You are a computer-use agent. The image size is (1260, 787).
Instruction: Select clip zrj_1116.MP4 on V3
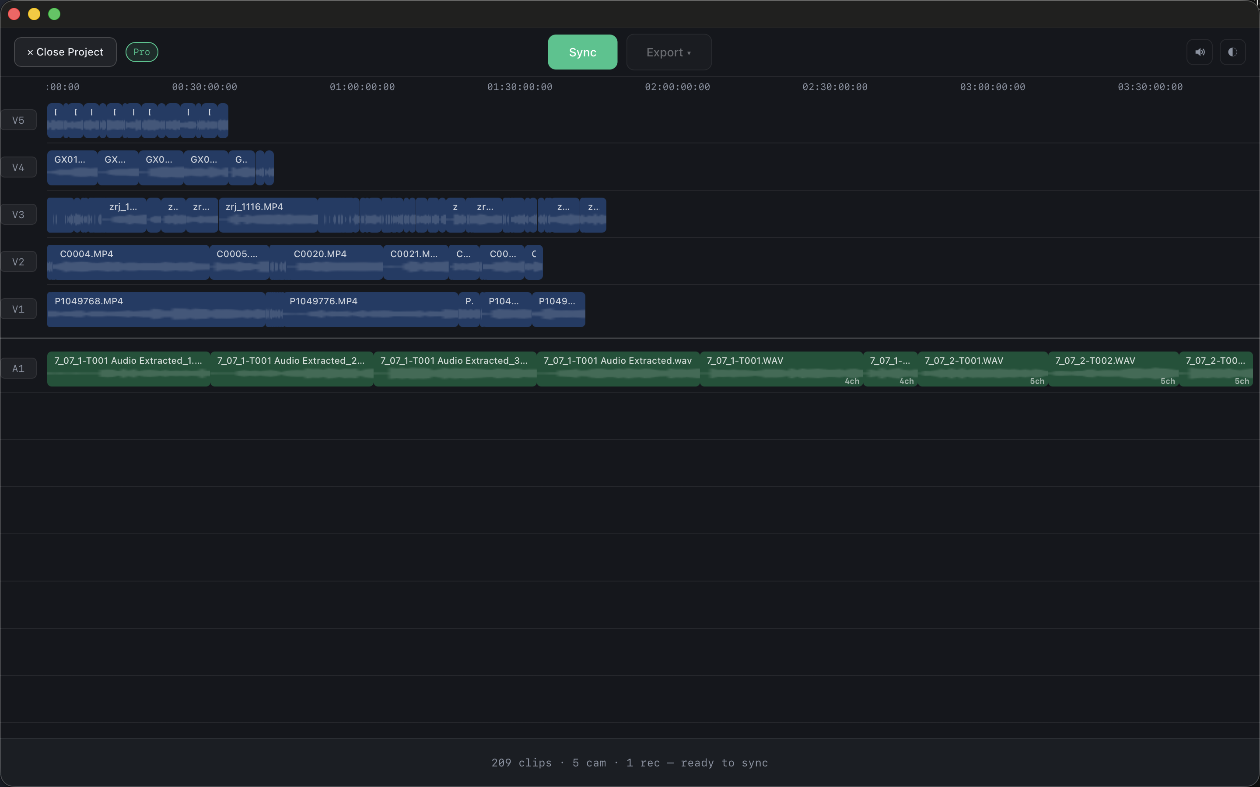coord(268,215)
